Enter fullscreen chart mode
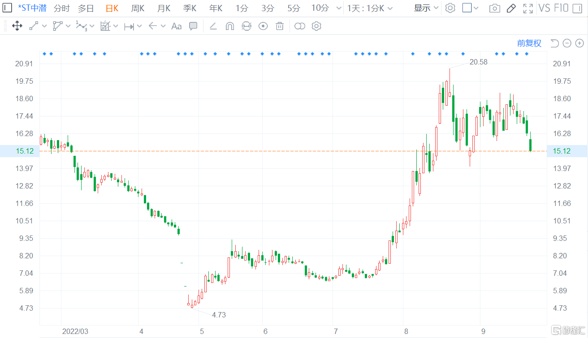 click(528, 8)
